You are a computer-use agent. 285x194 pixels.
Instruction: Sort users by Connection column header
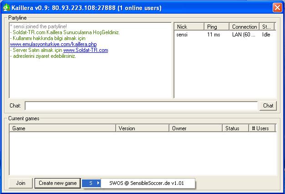click(x=244, y=27)
